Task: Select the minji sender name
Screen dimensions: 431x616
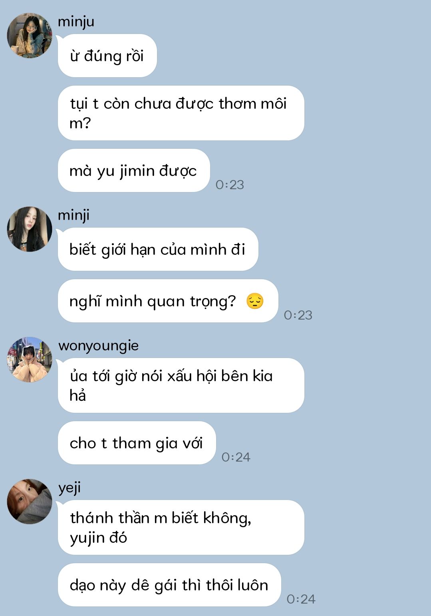Action: (73, 215)
